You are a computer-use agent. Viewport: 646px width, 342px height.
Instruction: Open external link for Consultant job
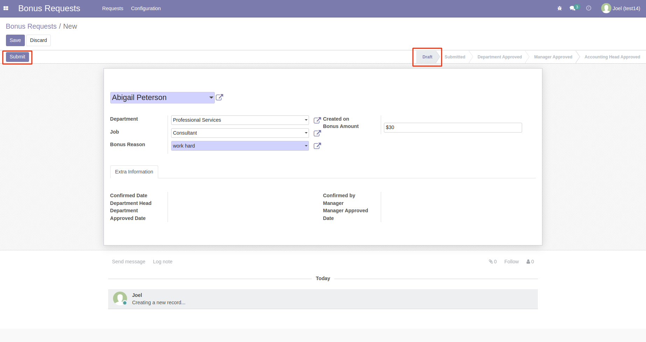[x=317, y=133]
